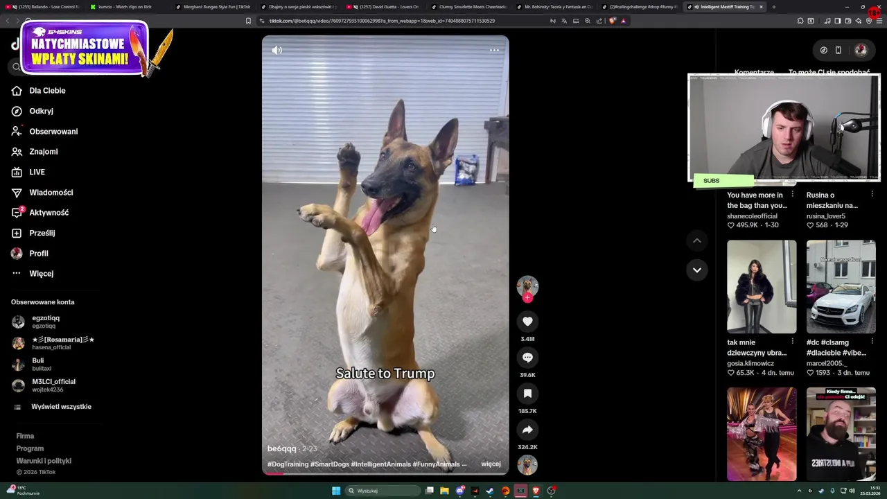The width and height of the screenshot is (887, 499).
Task: Open options for 'You have more in' video
Action: [793, 194]
